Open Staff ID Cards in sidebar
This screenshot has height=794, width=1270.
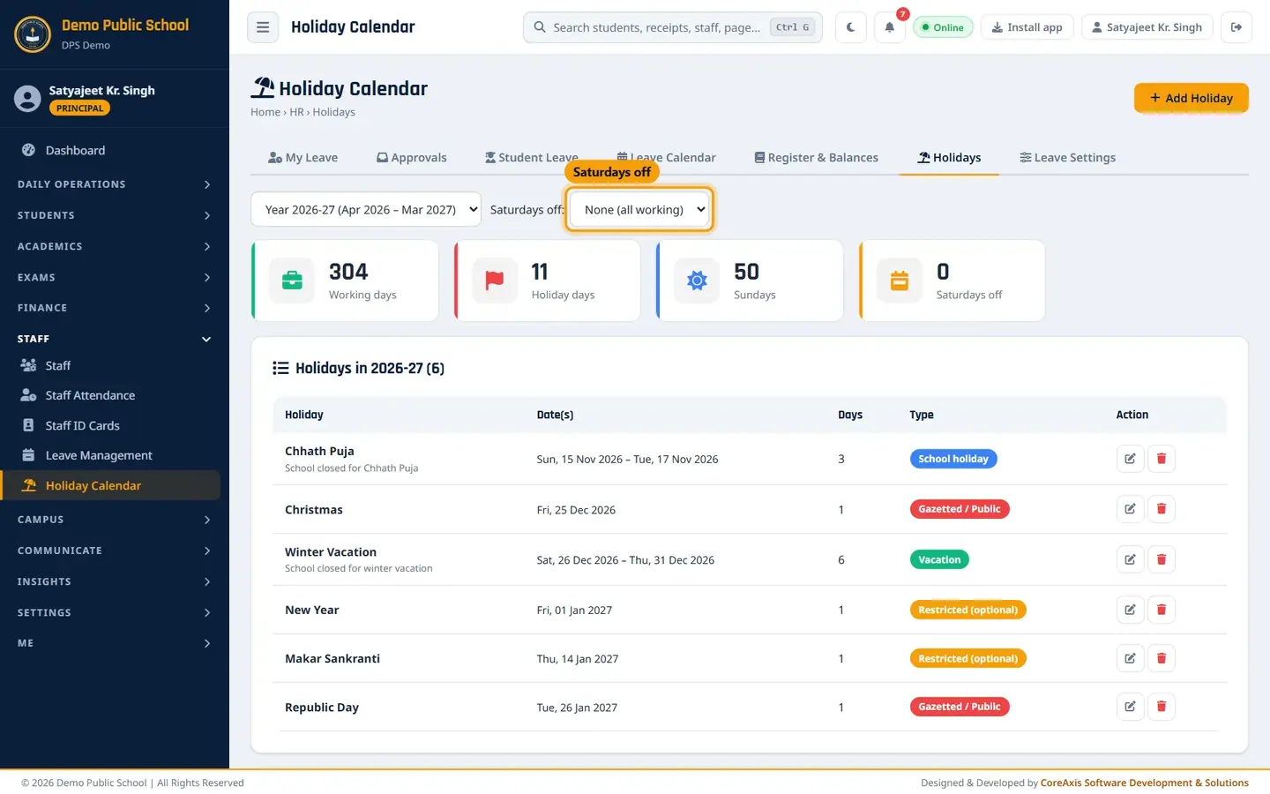tap(111, 425)
